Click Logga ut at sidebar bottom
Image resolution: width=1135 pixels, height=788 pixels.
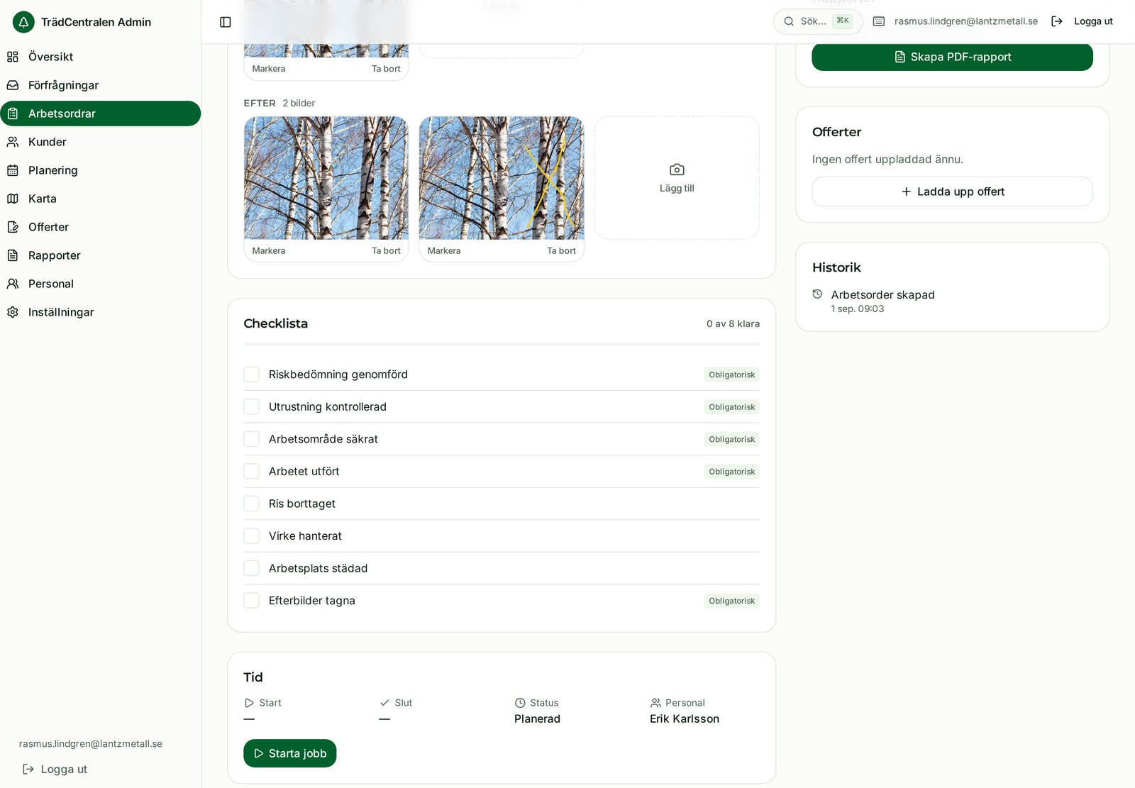55,769
